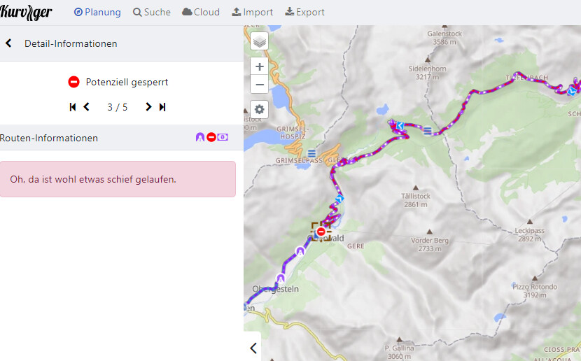The width and height of the screenshot is (581, 361).
Task: Open the Suche menu
Action: click(152, 12)
